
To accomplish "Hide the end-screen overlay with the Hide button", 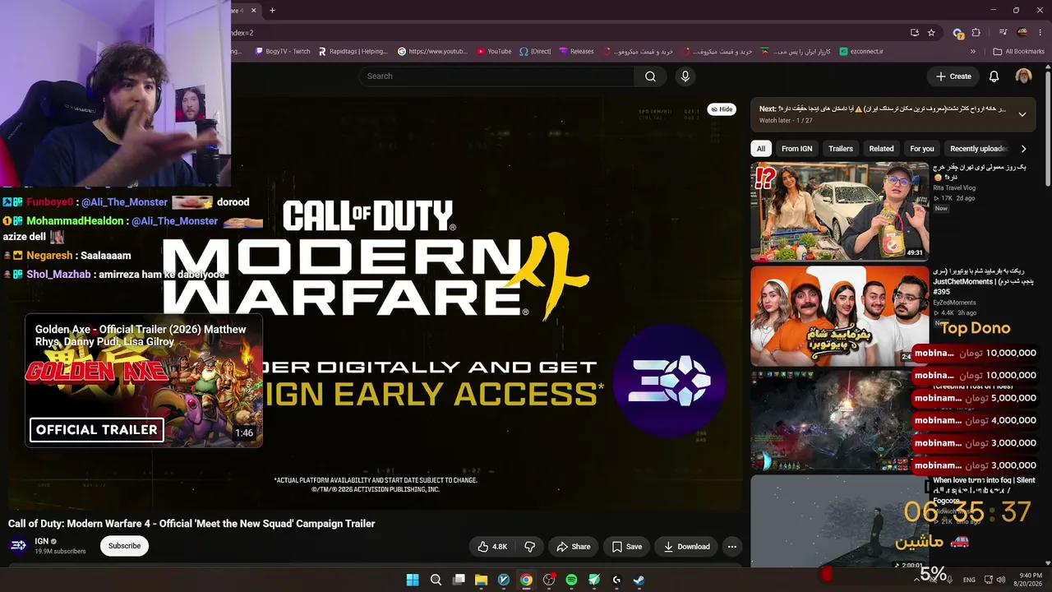I will click(x=722, y=109).
